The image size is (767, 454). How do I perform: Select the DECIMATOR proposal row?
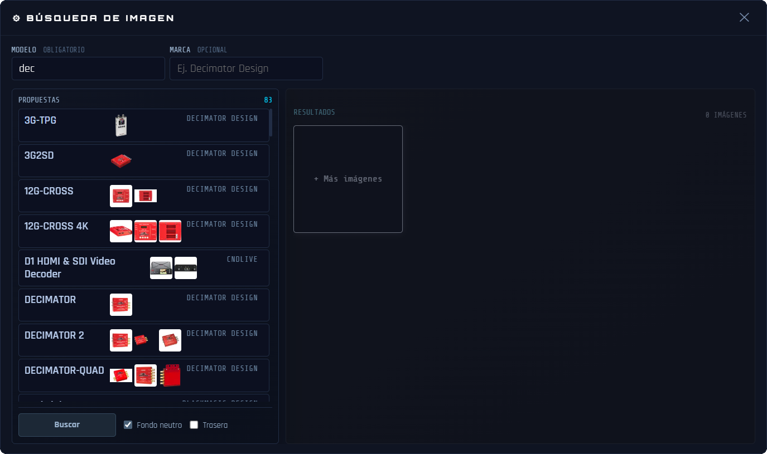pos(144,305)
